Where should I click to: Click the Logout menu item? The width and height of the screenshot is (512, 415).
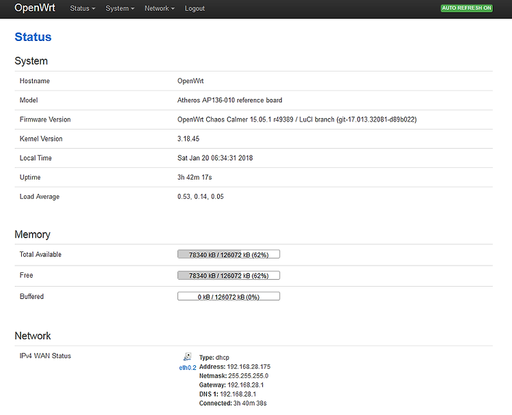(195, 8)
